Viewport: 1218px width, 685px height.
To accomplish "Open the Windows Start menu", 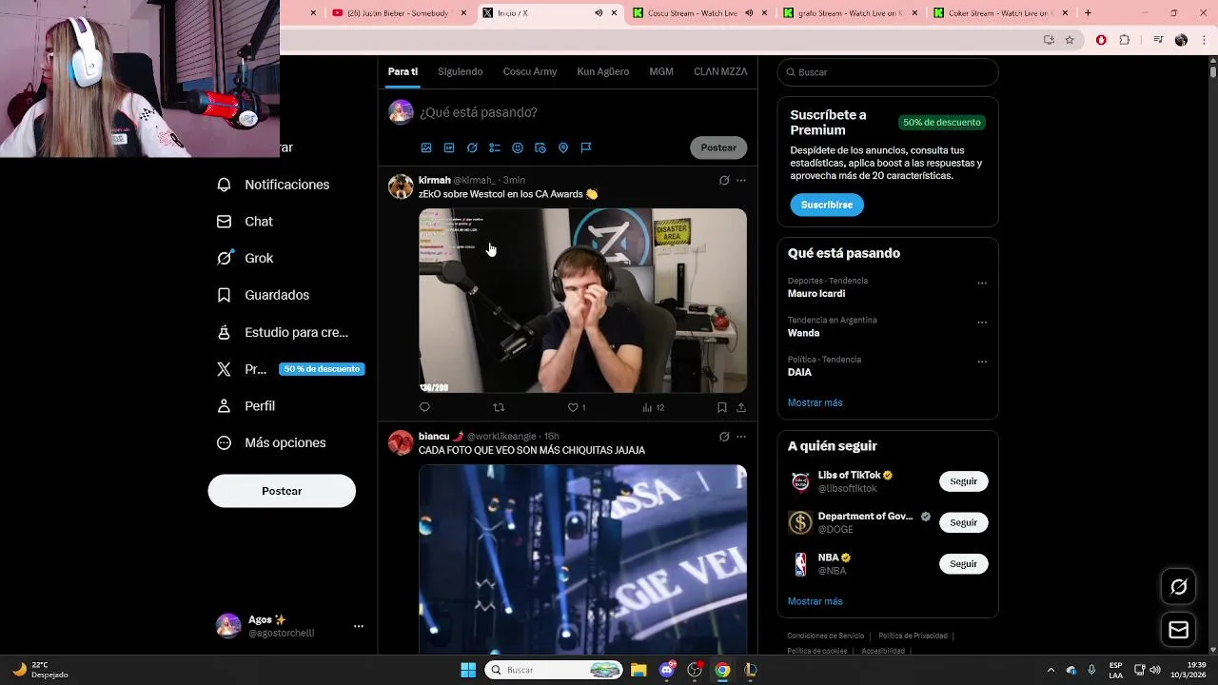I will [x=468, y=670].
